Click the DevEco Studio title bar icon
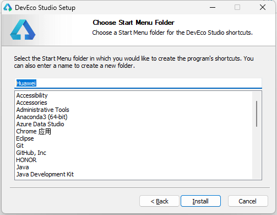The image size is (277, 215). point(8,8)
